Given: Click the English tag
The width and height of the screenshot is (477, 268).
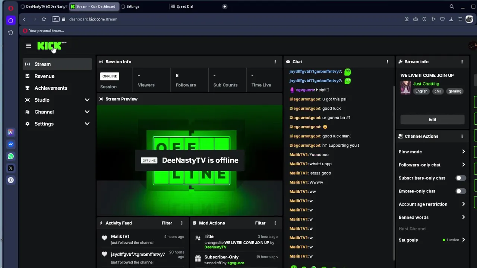Looking at the screenshot, I should point(421,91).
